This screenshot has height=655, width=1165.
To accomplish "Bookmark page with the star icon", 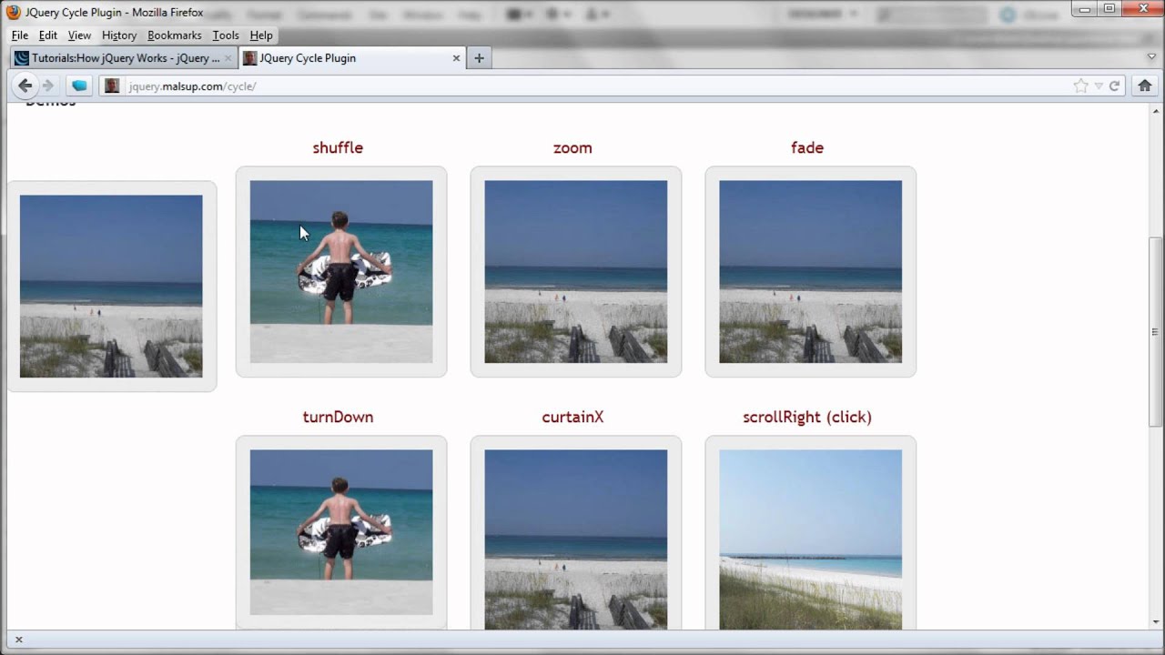I will tap(1080, 86).
